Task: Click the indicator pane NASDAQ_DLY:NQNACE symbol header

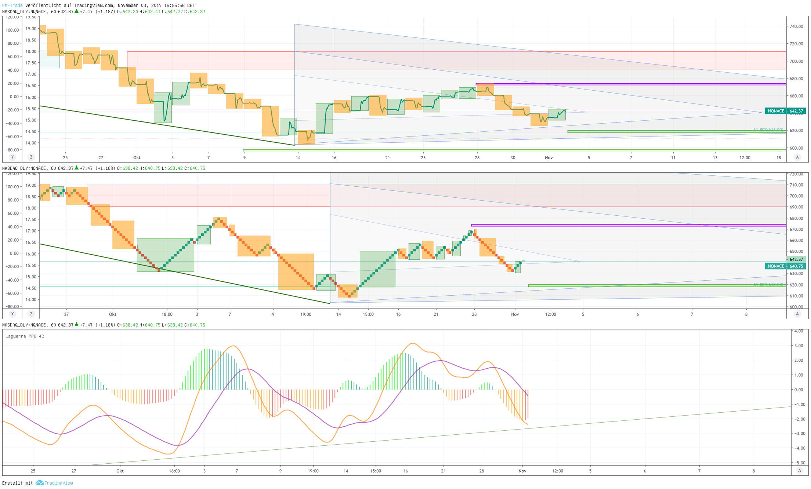Action: [x=24, y=325]
